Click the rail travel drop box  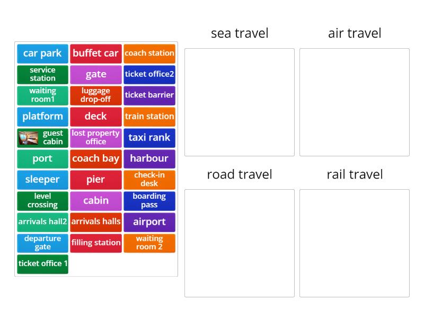pyautogui.click(x=355, y=243)
